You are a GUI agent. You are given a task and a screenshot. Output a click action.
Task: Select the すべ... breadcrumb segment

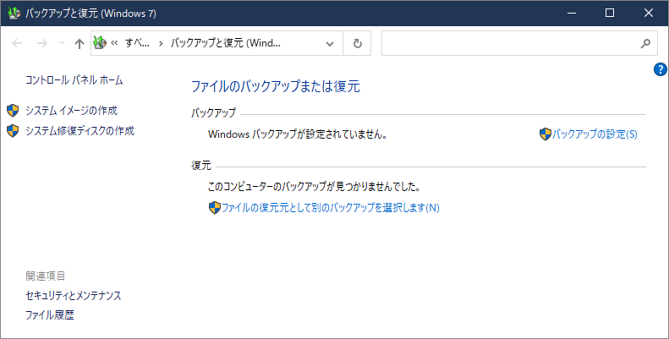pyautogui.click(x=137, y=42)
